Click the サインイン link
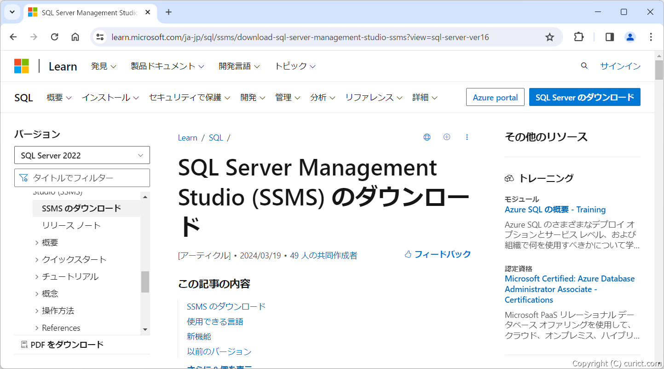Screen dimensions: 664x369 tap(620, 66)
